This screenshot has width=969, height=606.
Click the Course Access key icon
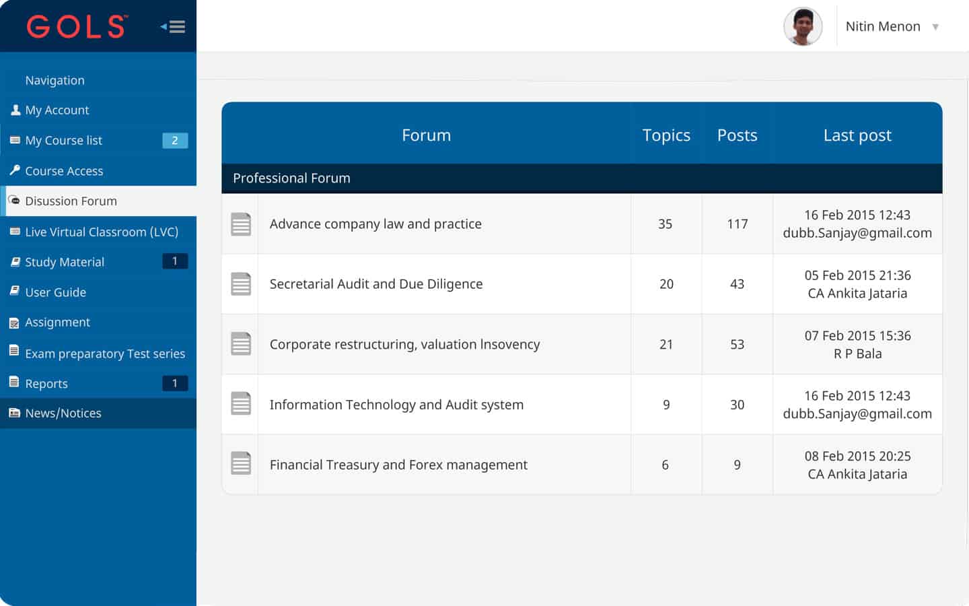[15, 170]
